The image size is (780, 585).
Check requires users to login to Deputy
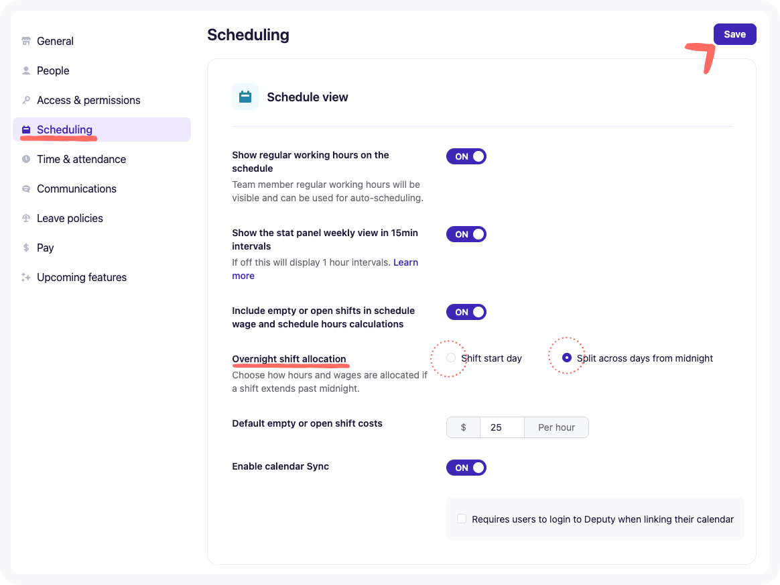pos(461,518)
